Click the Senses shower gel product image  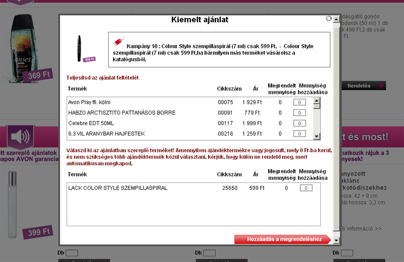(23, 47)
